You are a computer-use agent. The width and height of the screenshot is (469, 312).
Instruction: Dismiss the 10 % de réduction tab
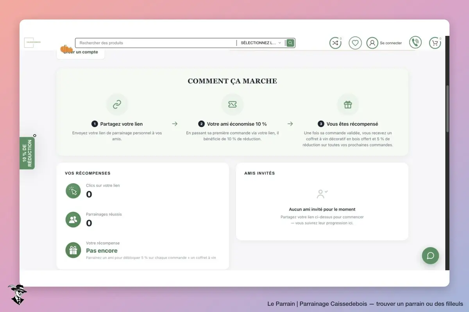(35, 136)
